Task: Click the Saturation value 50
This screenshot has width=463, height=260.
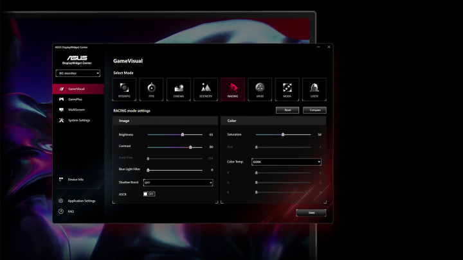Action: 320,135
